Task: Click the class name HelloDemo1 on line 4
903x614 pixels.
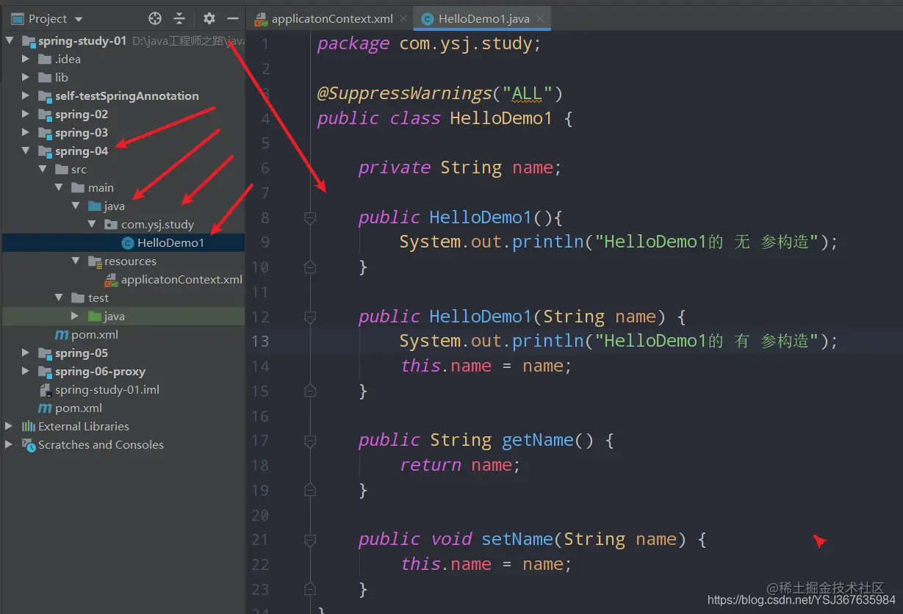Action: (500, 118)
